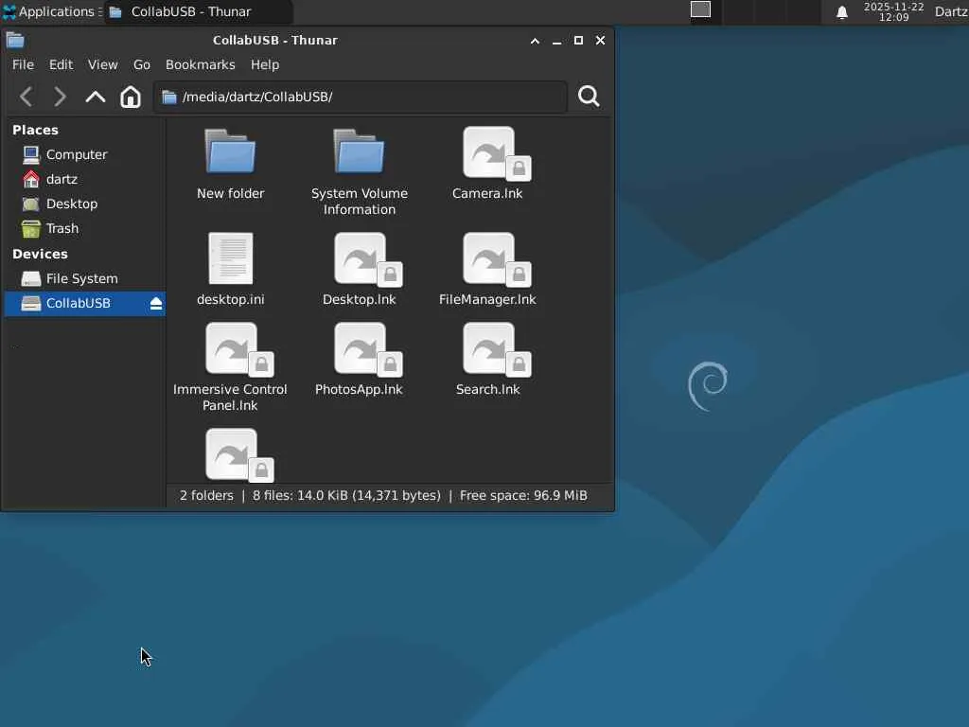
Task: Open the home folder via house icon
Action: point(131,97)
